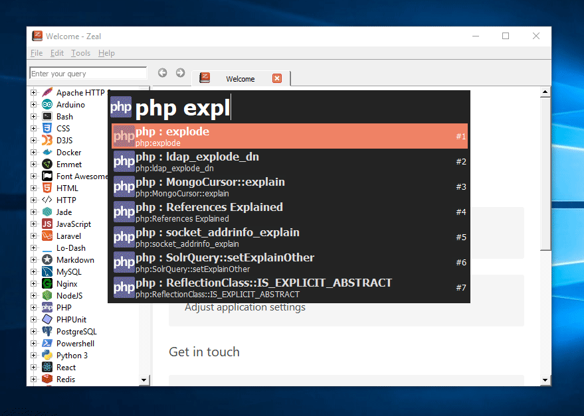Click the Font Awesome flag icon
Image resolution: width=584 pixels, height=416 pixels.
[47, 176]
